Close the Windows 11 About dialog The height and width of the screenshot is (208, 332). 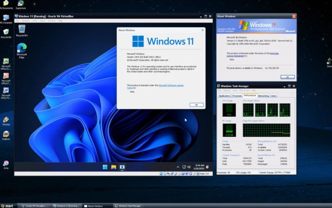click(x=202, y=30)
